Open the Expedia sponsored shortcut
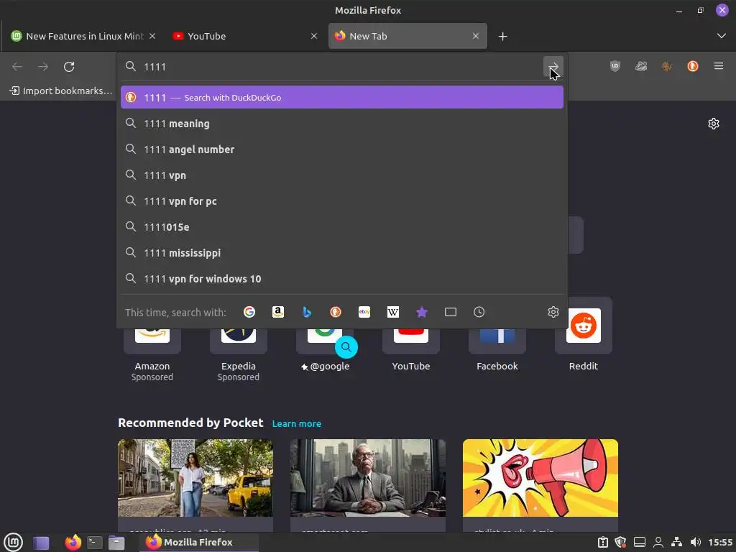The image size is (736, 552). pos(239,340)
